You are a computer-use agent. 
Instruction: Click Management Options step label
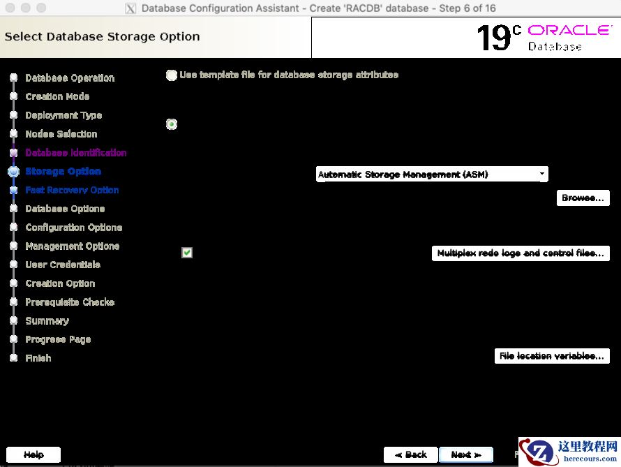pyautogui.click(x=73, y=246)
